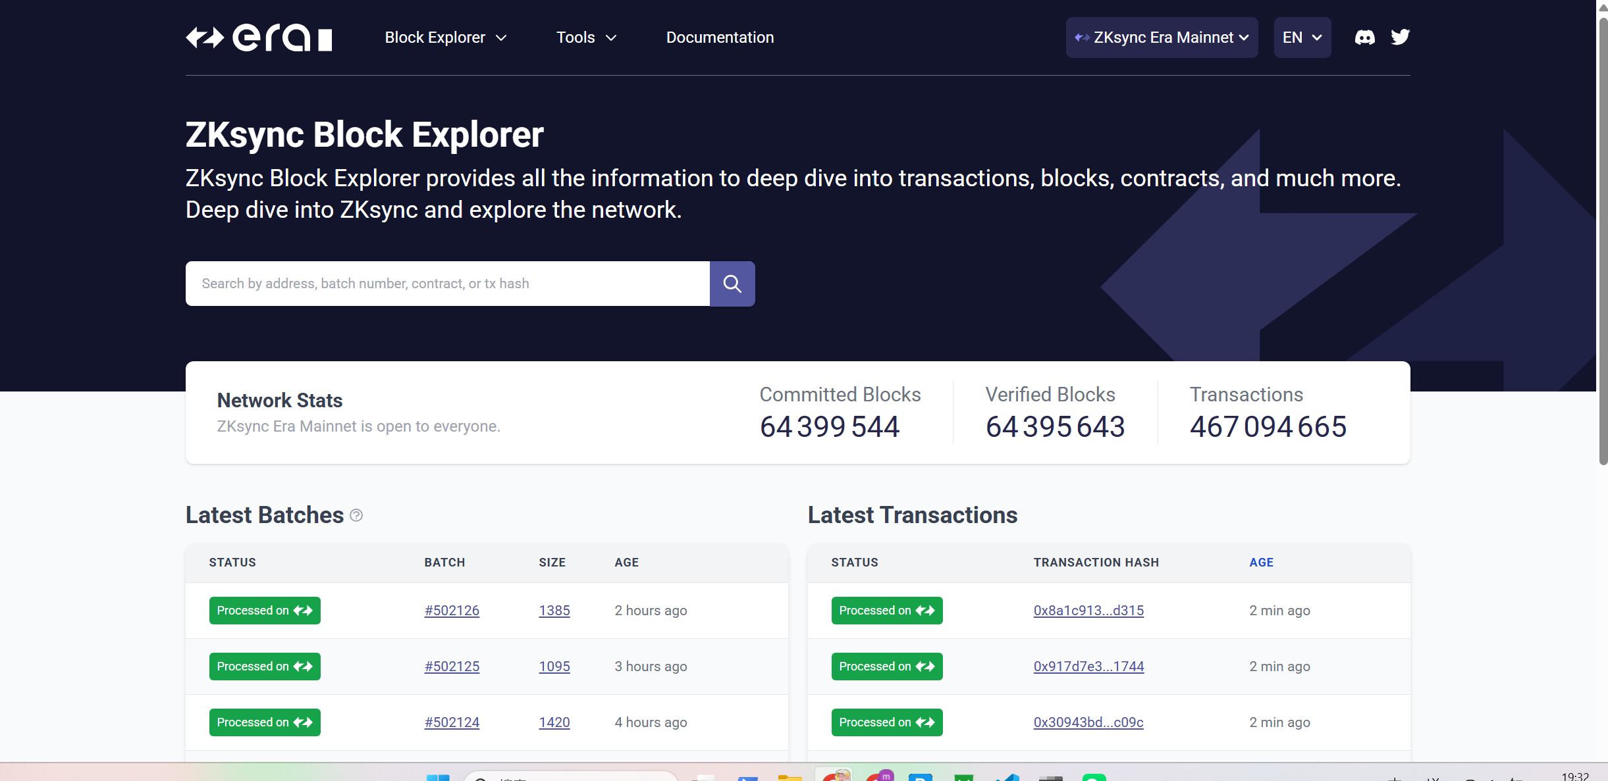Click the Committed Blocks value 64 399 544

(829, 427)
